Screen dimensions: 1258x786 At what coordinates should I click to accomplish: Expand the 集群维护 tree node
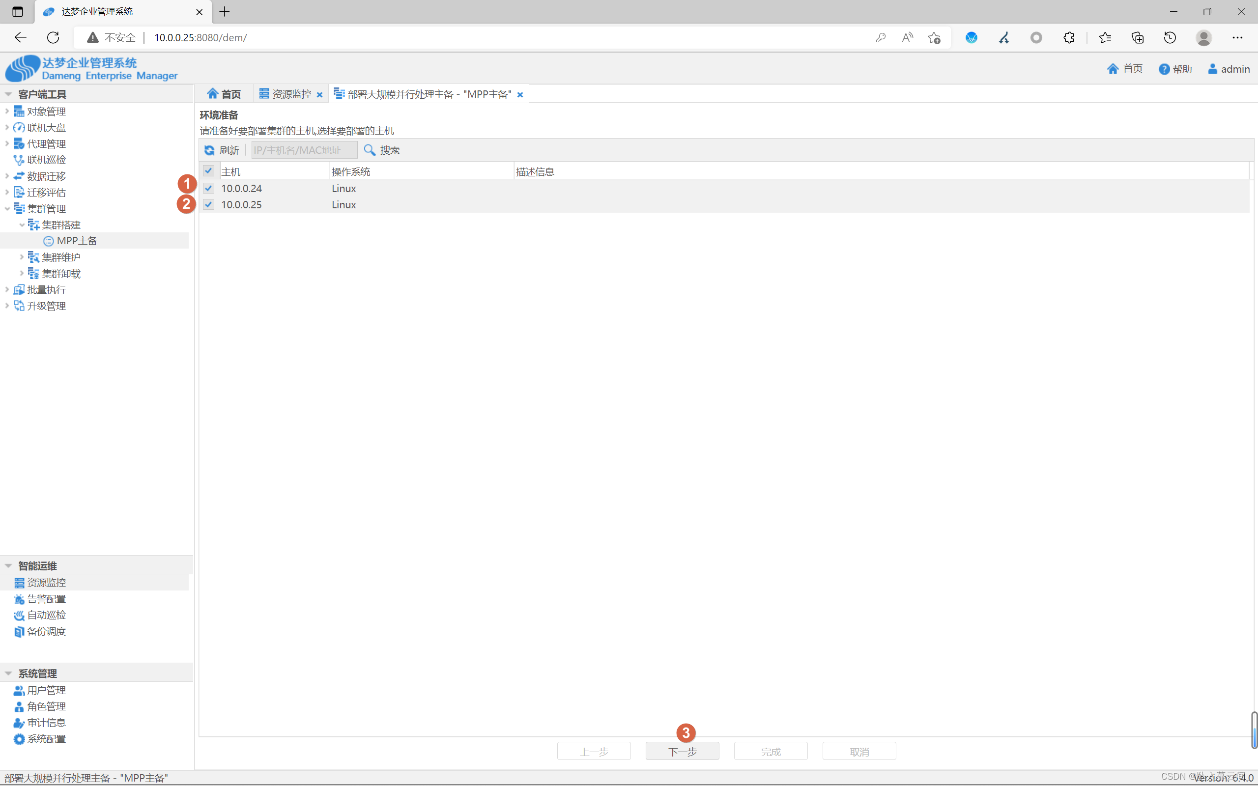pyautogui.click(x=22, y=257)
